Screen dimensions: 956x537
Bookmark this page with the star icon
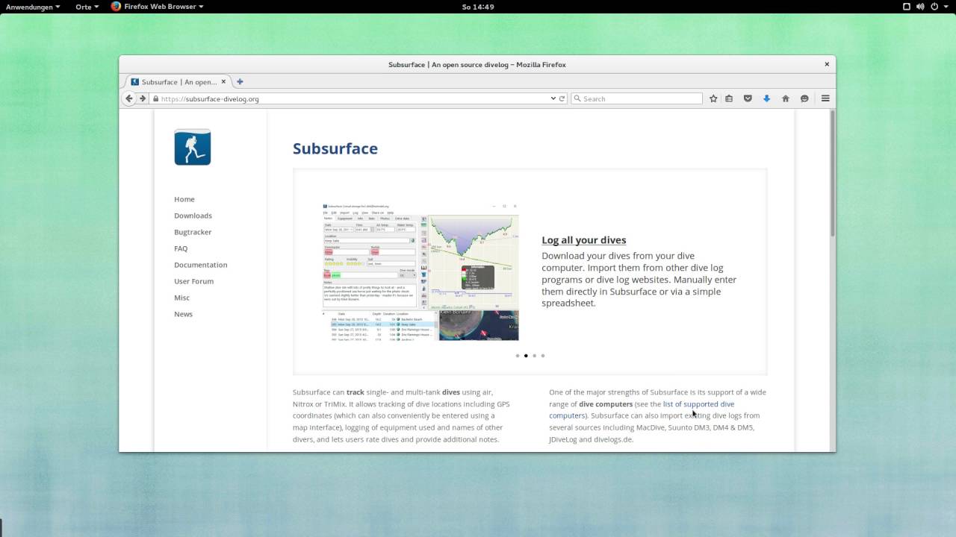tap(713, 98)
